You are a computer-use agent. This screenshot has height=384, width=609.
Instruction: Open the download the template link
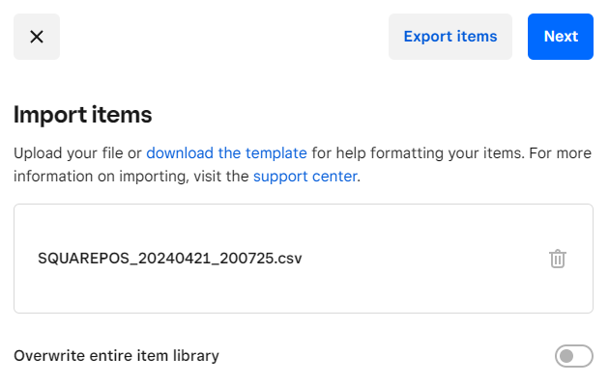226,153
